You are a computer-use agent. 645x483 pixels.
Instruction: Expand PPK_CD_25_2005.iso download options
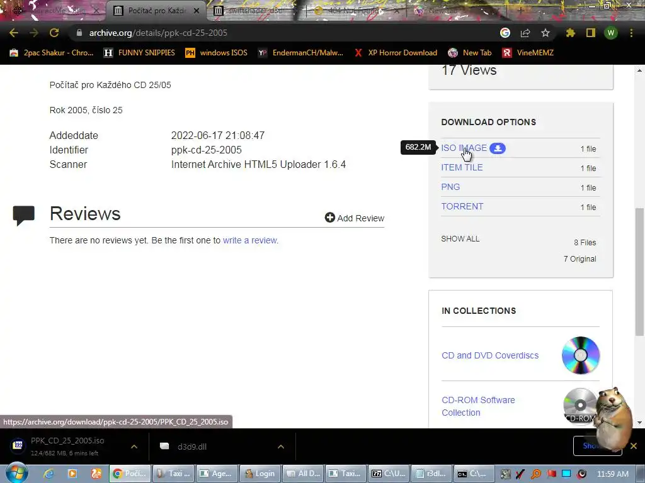134,447
